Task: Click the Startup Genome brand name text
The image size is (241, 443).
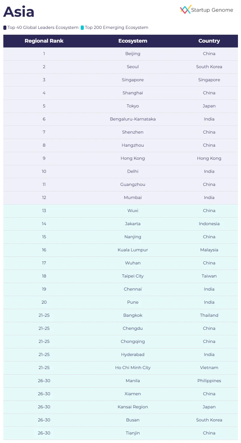Action: coord(212,10)
